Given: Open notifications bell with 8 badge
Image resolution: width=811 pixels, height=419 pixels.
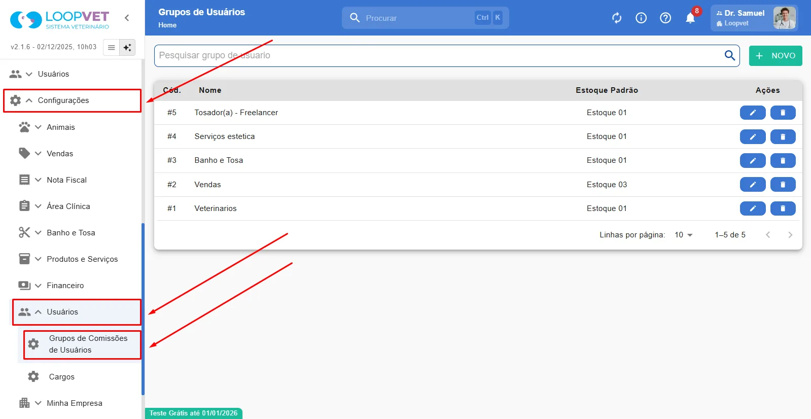Looking at the screenshot, I should point(691,18).
